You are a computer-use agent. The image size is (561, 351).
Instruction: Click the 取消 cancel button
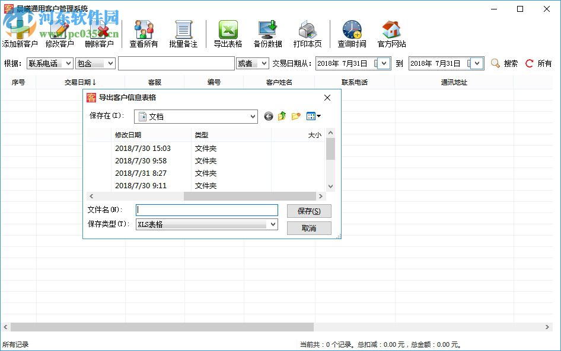[x=308, y=228]
